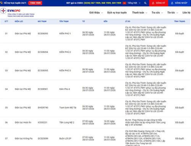191x146 pixels.
Task: Click the LÝ DO column header
Action: (128, 21)
